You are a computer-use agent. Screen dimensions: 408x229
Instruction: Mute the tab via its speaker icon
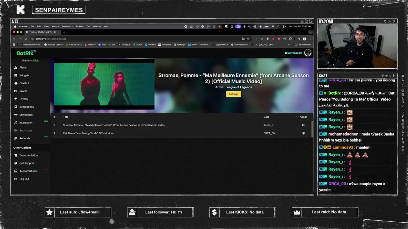click(55, 32)
